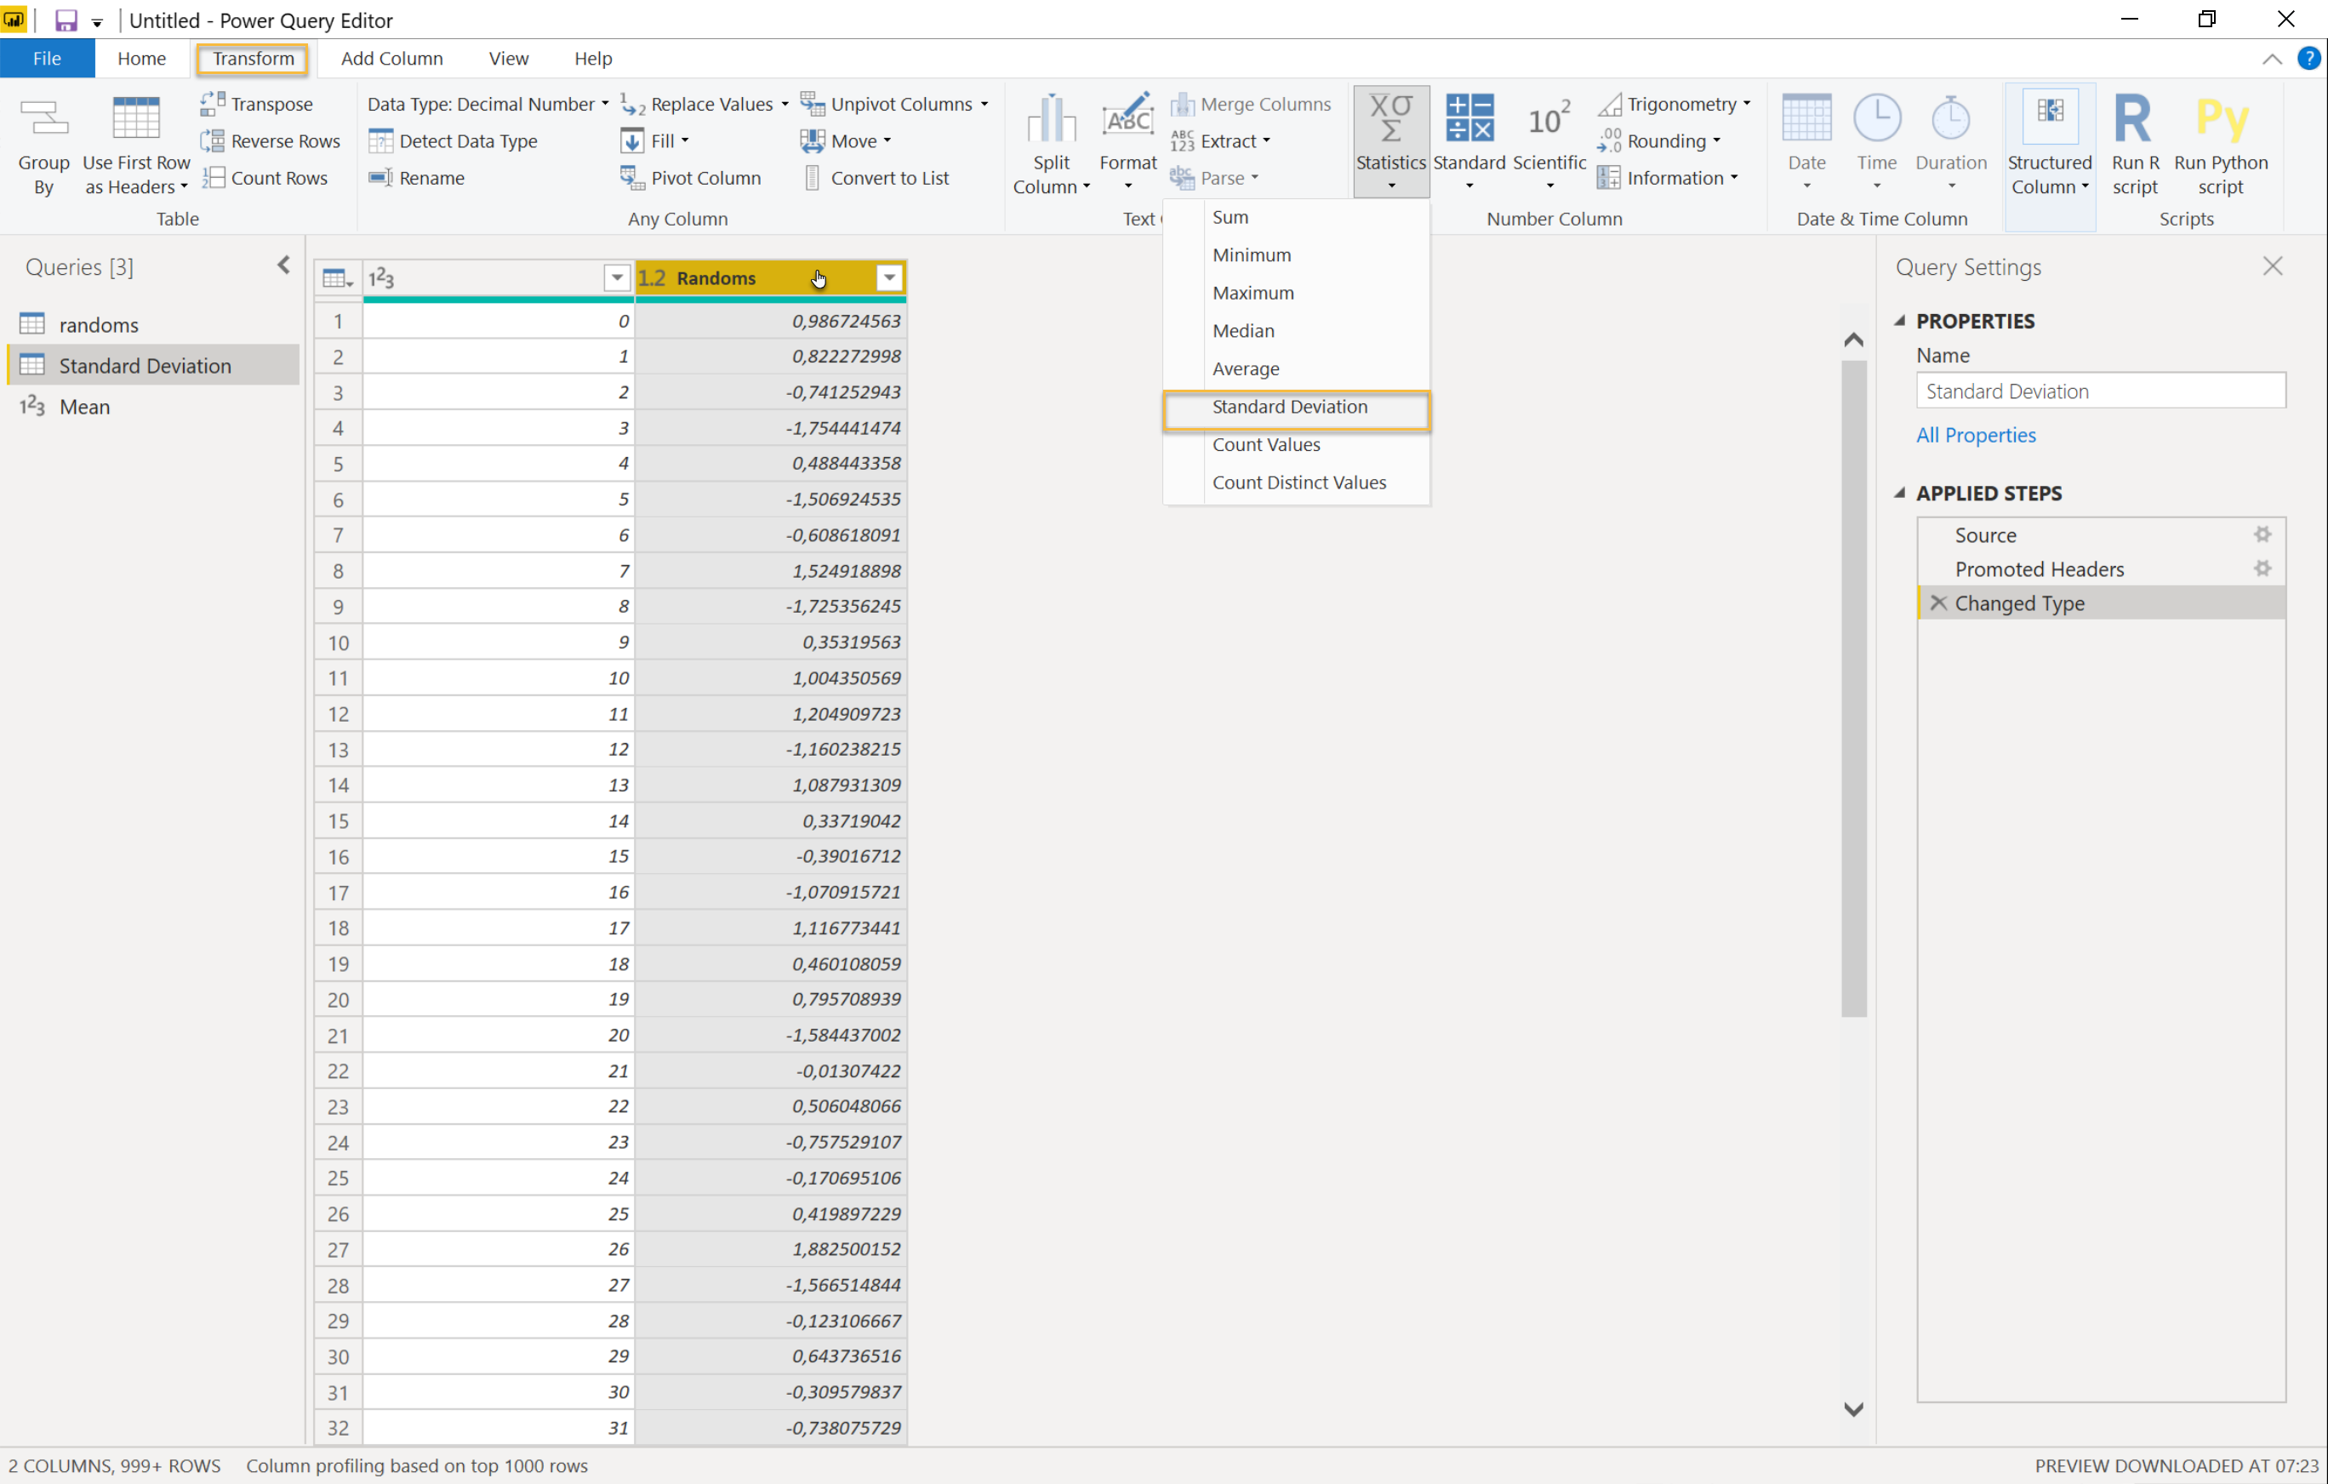This screenshot has width=2328, height=1484.
Task: Click the Pivot Column button
Action: pos(690,178)
